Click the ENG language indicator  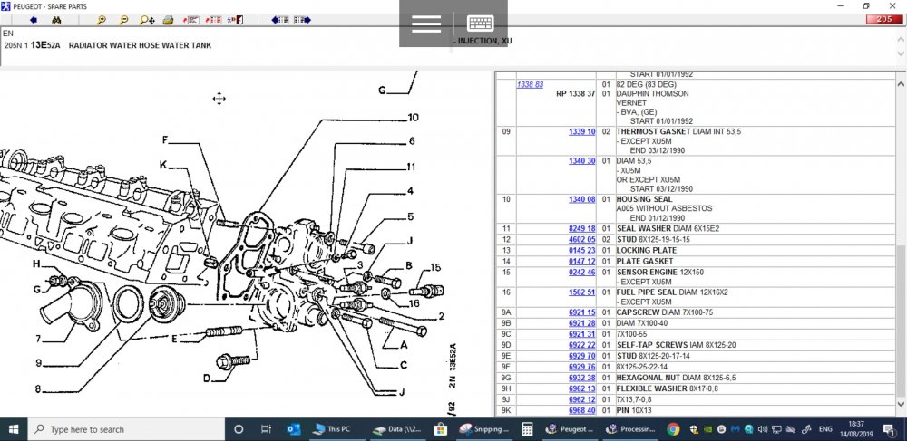(825, 429)
